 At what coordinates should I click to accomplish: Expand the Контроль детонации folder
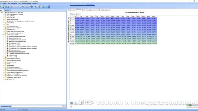(x=3, y=26)
